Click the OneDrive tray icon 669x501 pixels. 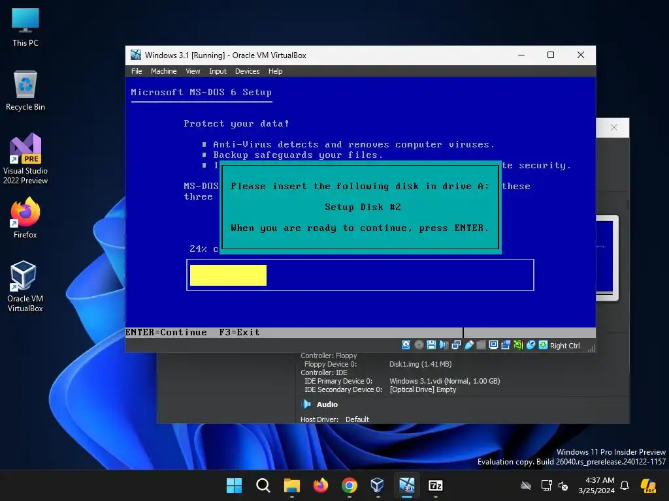click(526, 485)
